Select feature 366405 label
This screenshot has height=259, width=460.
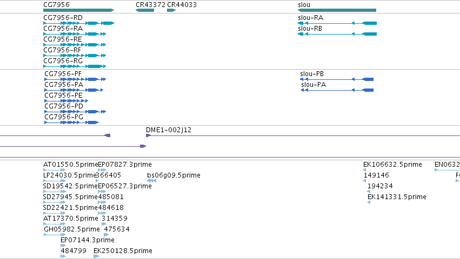pos(109,175)
